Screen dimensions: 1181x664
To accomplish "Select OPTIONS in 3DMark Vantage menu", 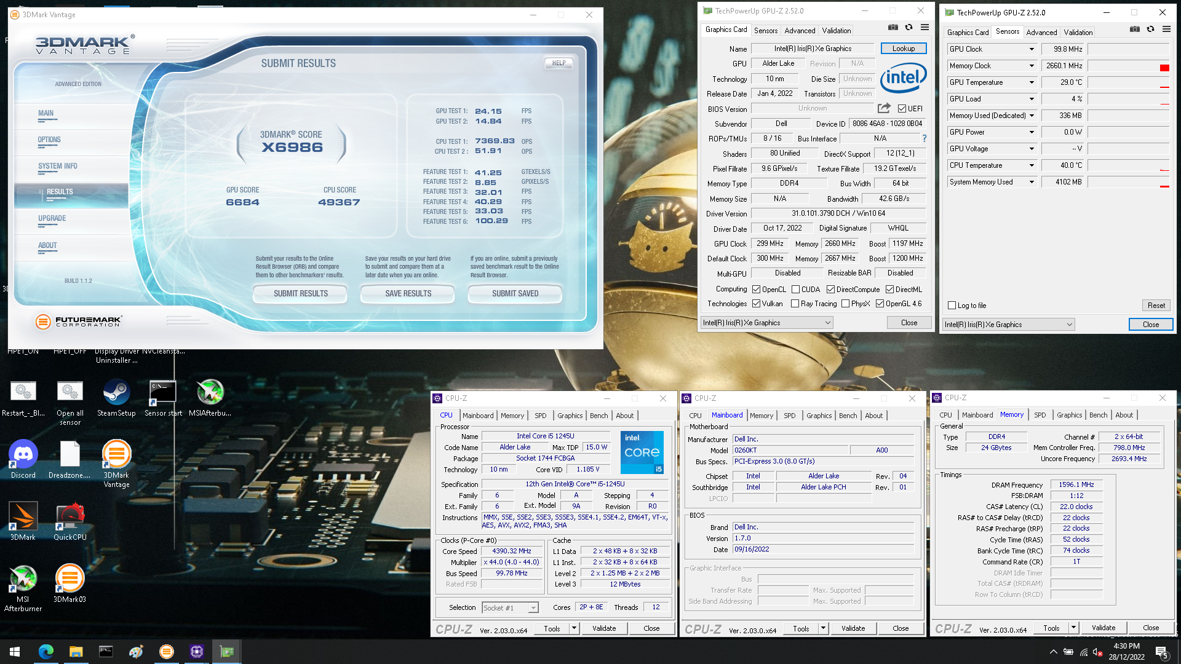I will pos(49,140).
